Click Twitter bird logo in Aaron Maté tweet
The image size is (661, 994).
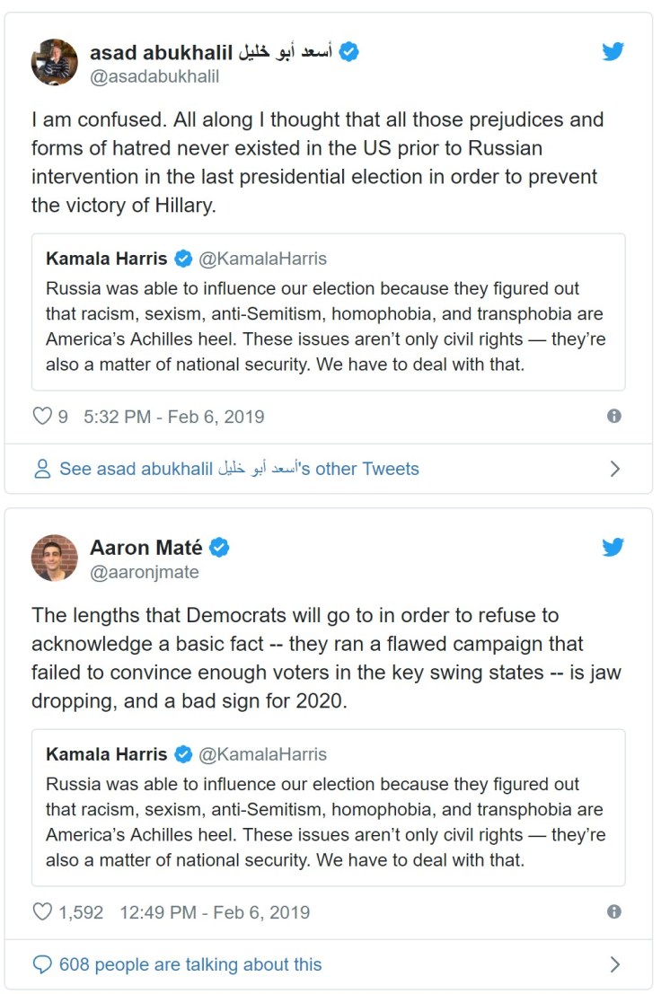click(x=613, y=547)
